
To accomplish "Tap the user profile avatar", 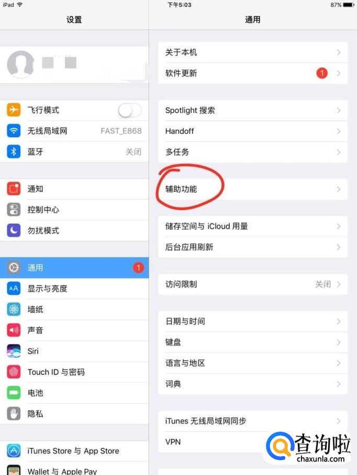I will pos(20,64).
